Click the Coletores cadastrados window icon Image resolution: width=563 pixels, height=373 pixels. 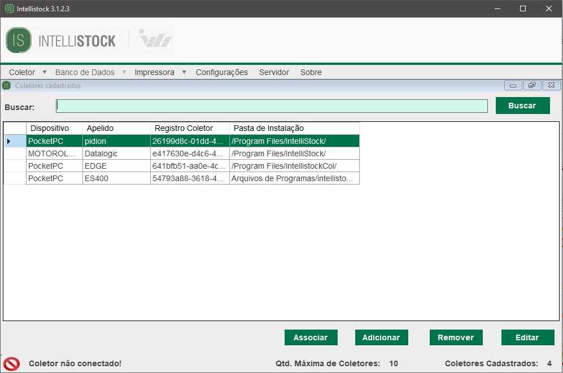pyautogui.click(x=6, y=86)
